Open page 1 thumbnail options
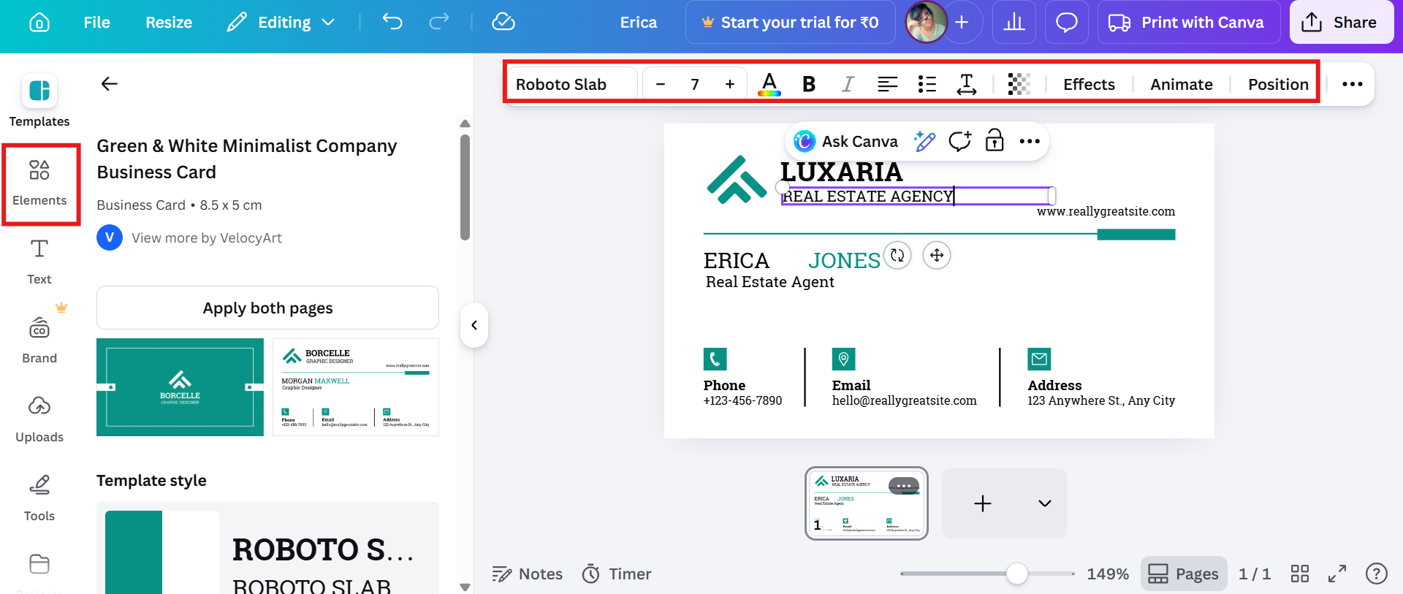The width and height of the screenshot is (1403, 594). tap(904, 486)
